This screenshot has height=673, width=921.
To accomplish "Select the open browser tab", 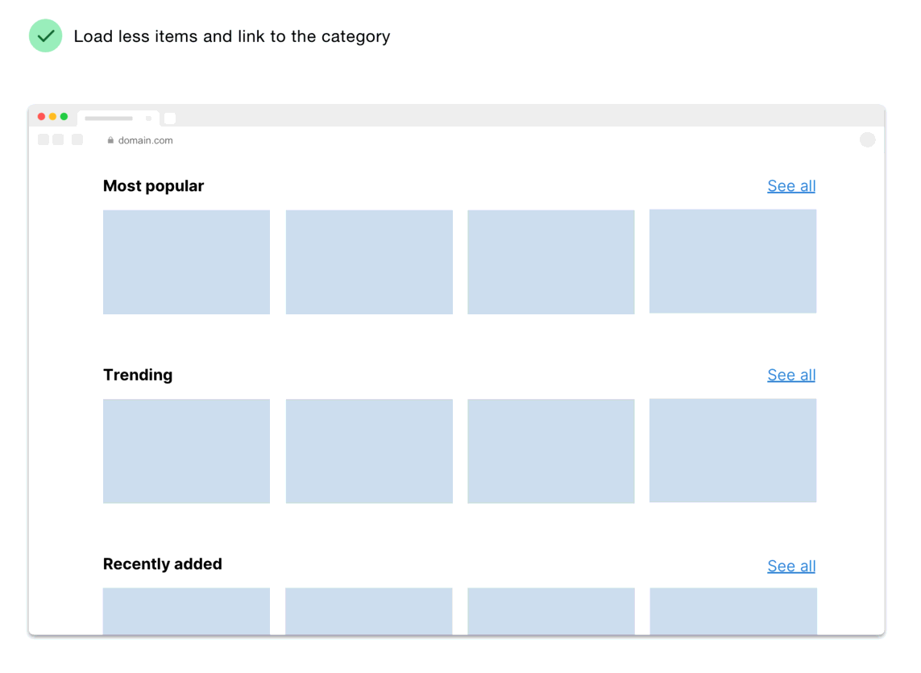I will 110,118.
